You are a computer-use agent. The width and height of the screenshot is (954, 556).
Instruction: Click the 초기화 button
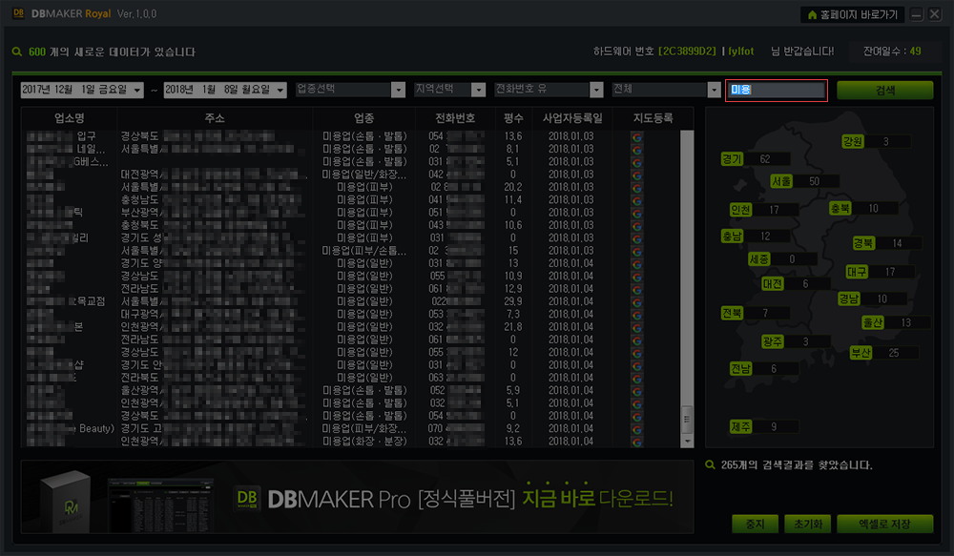(x=807, y=524)
